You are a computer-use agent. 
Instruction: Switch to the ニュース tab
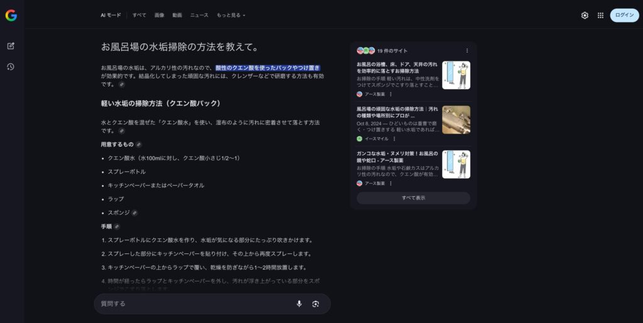click(199, 15)
